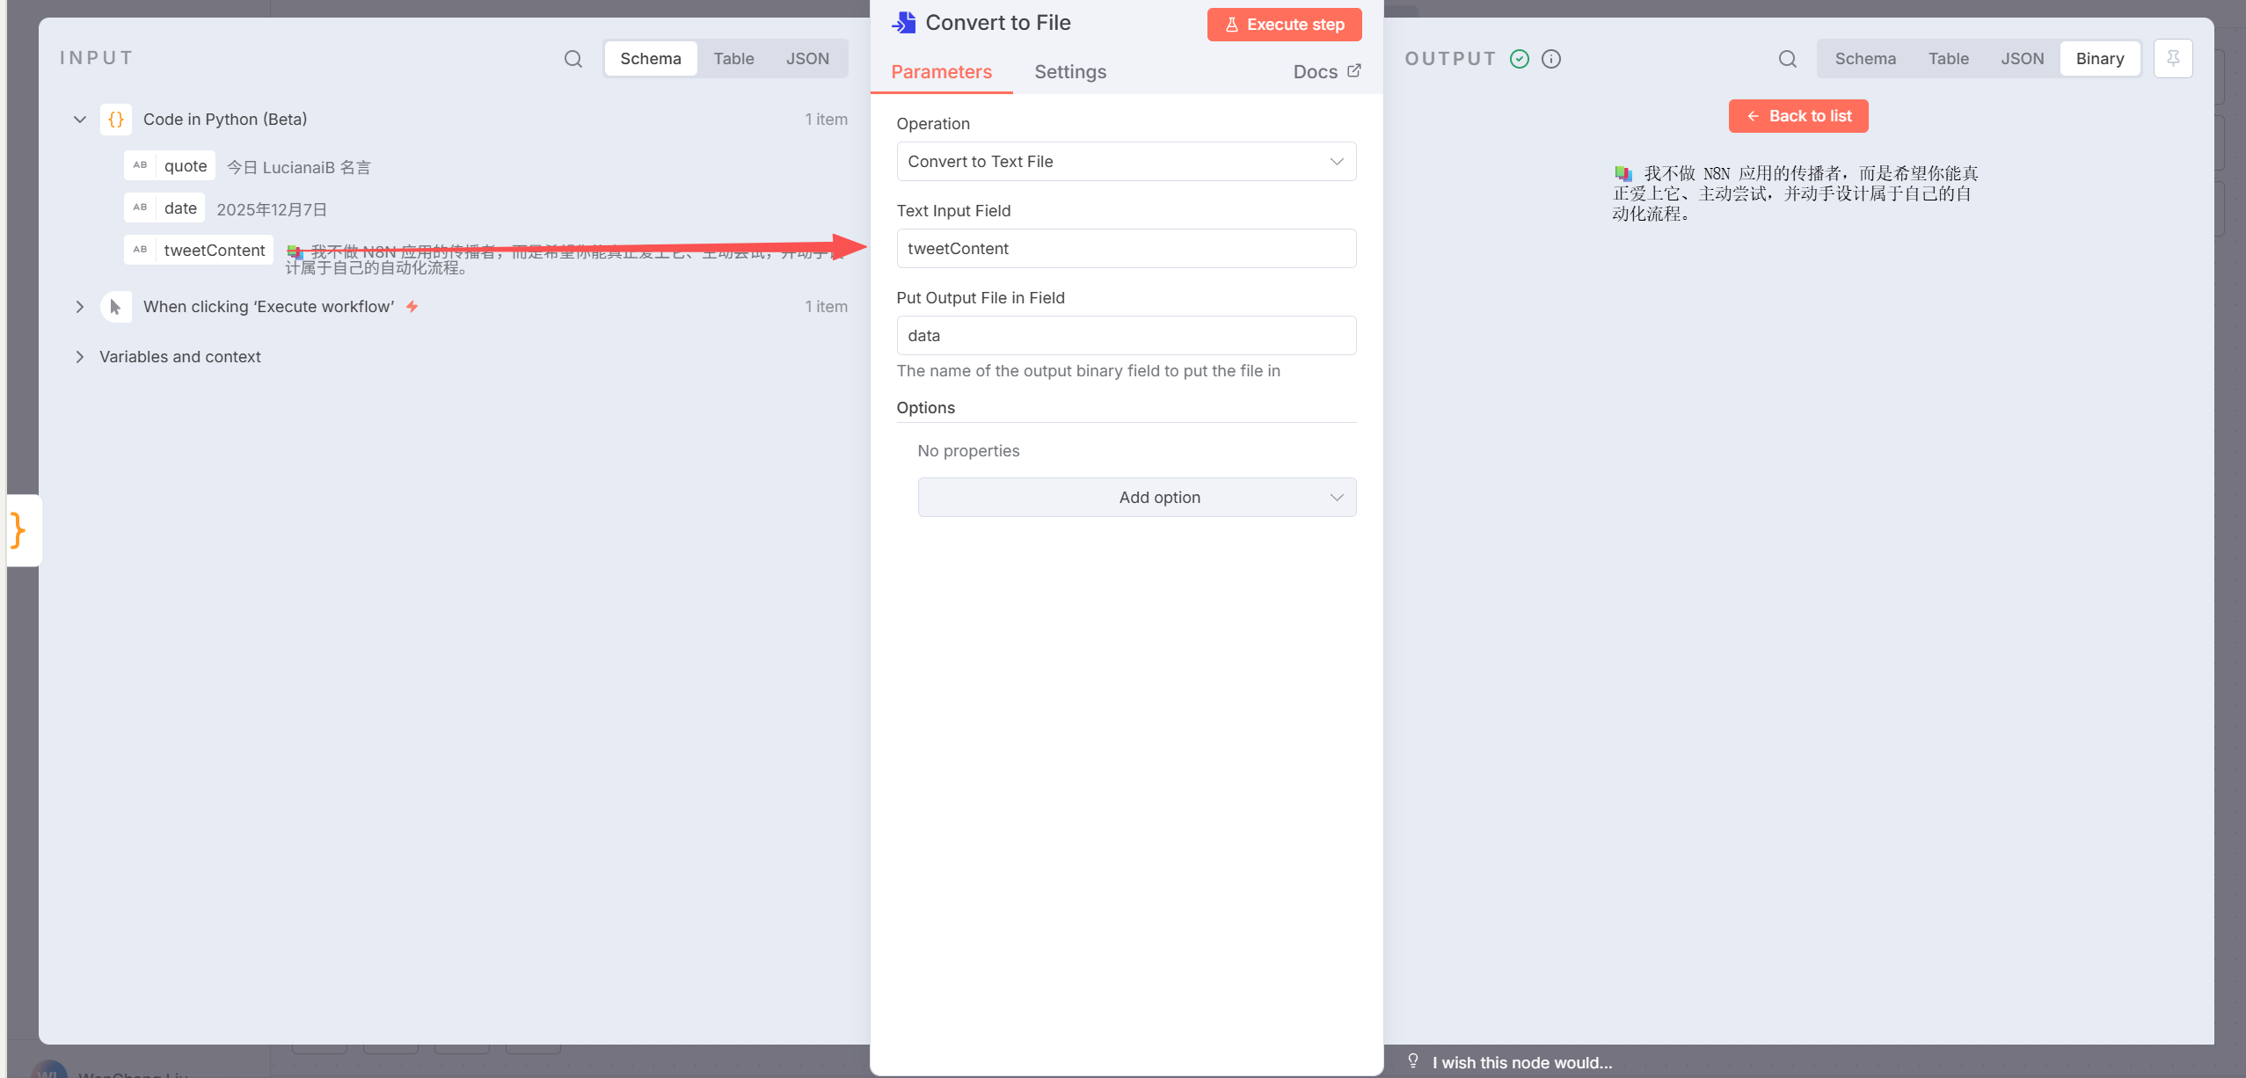2246x1078 pixels.
Task: Click the Code in Python node icon
Action: coord(116,120)
